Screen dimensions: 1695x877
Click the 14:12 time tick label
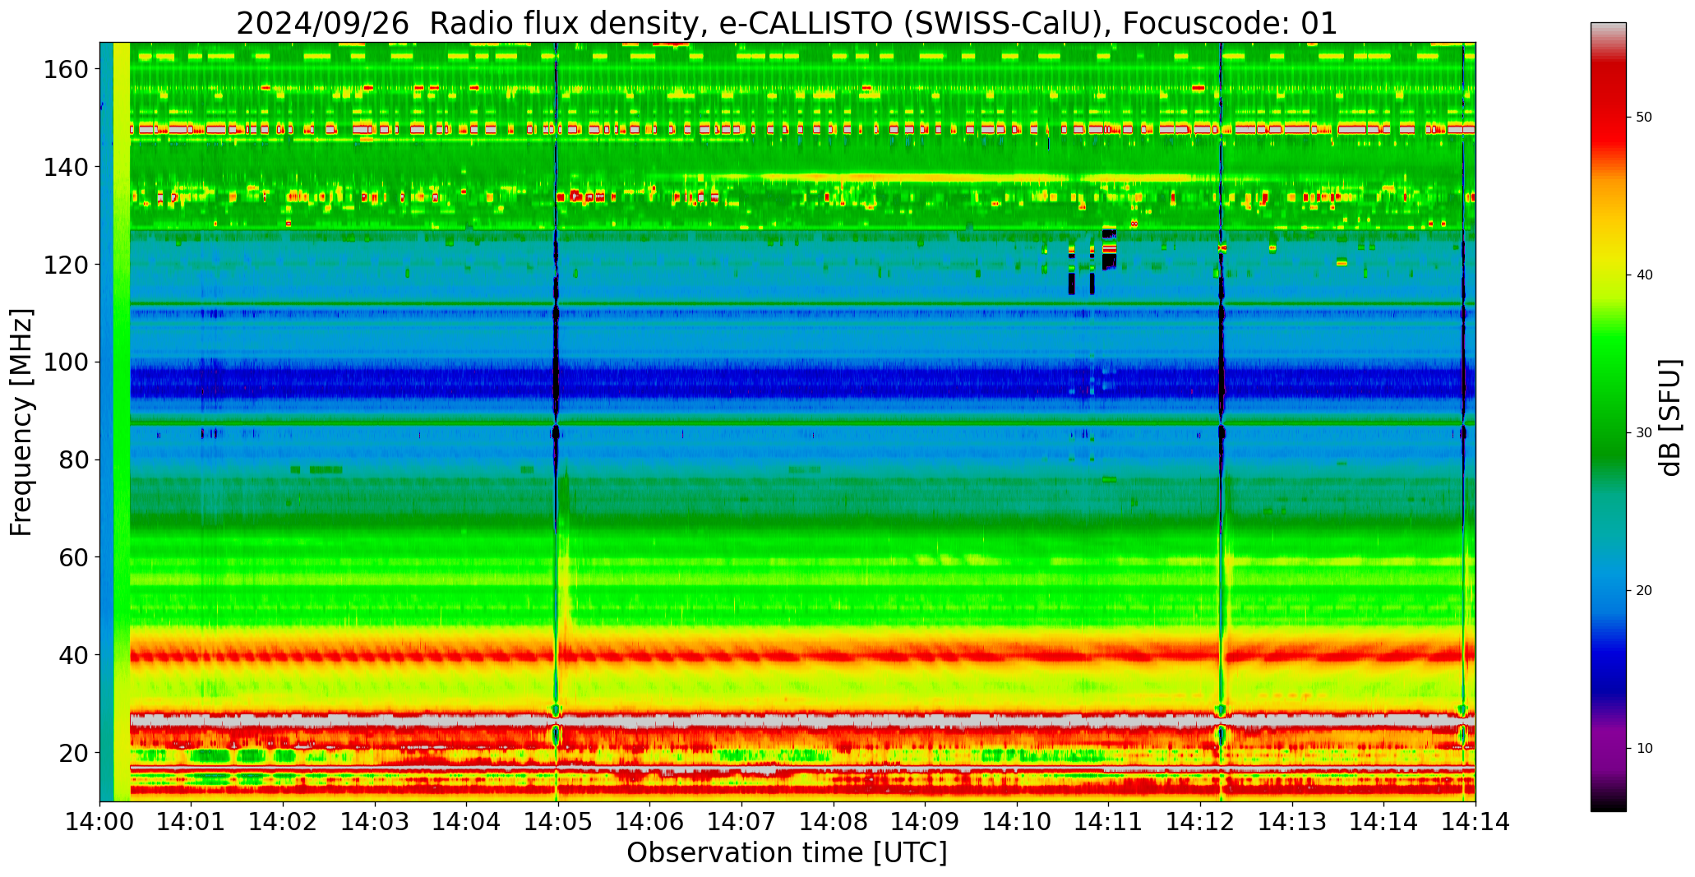click(x=1200, y=821)
